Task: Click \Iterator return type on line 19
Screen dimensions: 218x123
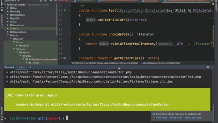Action: (x=145, y=34)
